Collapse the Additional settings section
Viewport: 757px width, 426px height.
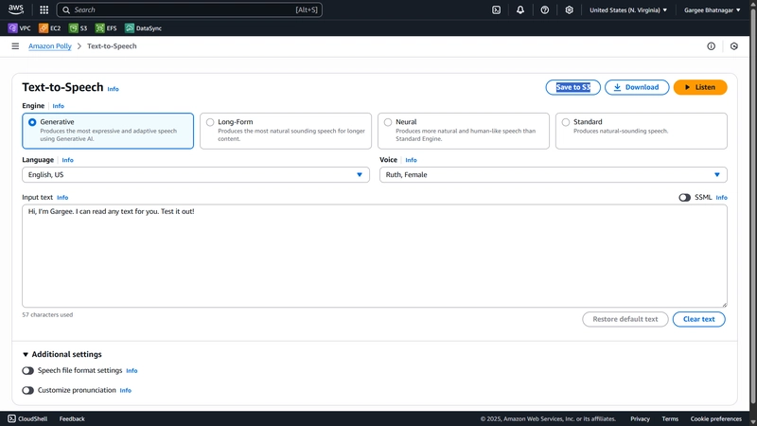[x=62, y=354]
